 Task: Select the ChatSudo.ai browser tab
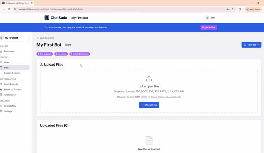tap(17, 3)
